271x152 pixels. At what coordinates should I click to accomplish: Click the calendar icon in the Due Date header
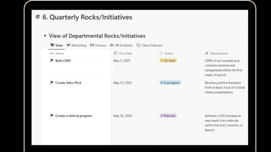(115, 53)
